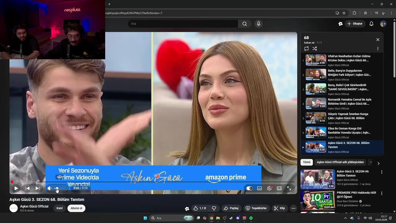Select the Tümü filter chip

[x=307, y=162]
